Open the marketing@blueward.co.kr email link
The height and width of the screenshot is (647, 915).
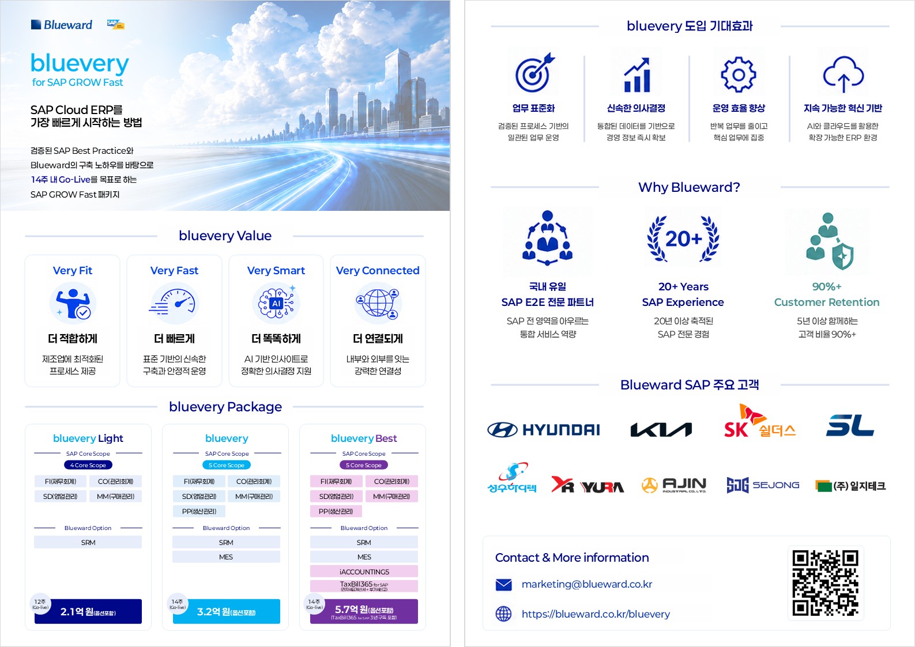point(587,584)
